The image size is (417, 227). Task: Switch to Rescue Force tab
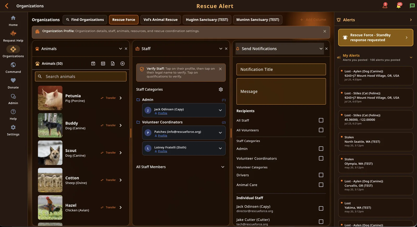pos(124,20)
